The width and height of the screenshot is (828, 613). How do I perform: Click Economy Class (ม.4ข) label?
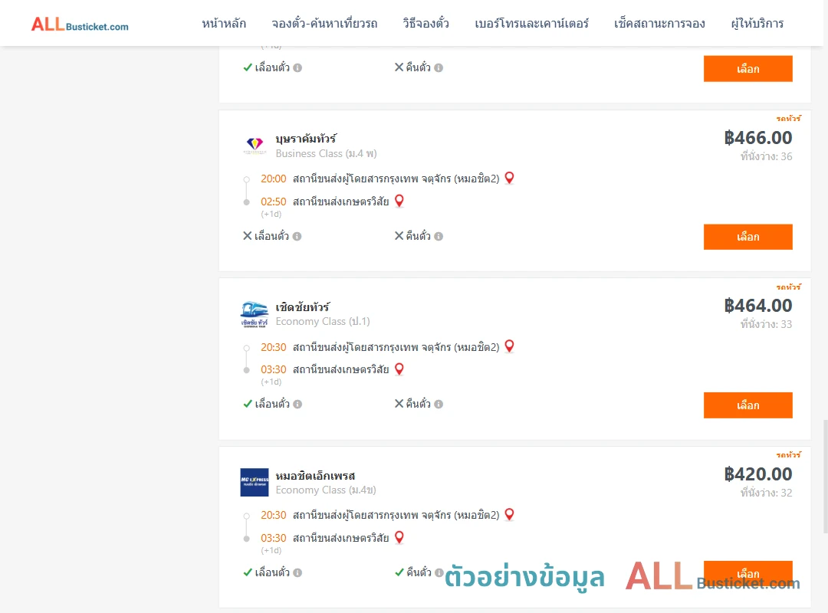point(326,490)
